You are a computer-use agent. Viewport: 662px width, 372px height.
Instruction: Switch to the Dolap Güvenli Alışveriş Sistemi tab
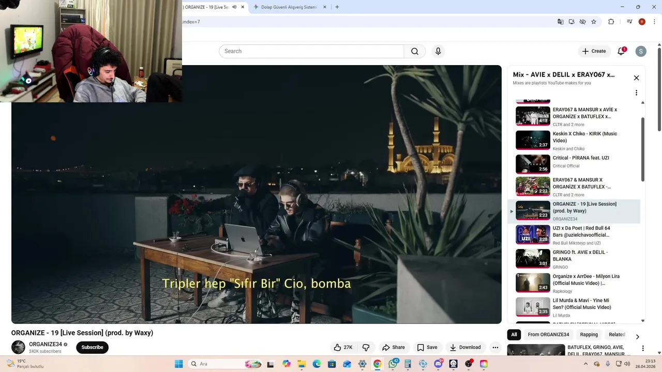point(289,7)
